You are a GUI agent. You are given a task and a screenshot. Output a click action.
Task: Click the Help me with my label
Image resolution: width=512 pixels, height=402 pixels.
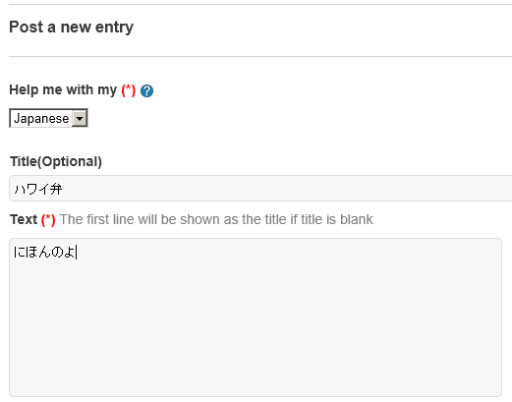(63, 89)
